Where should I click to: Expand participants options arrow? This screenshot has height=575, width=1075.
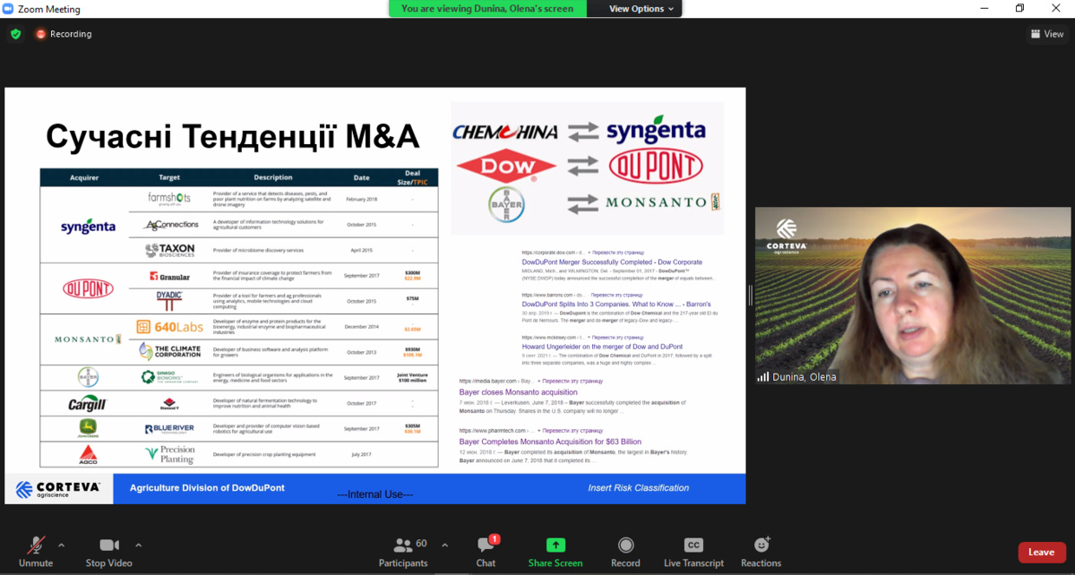tap(444, 544)
